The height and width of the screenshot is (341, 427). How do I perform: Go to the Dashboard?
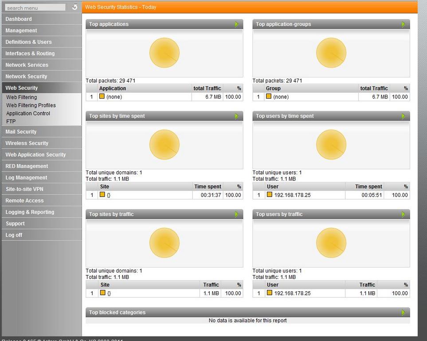(x=19, y=19)
